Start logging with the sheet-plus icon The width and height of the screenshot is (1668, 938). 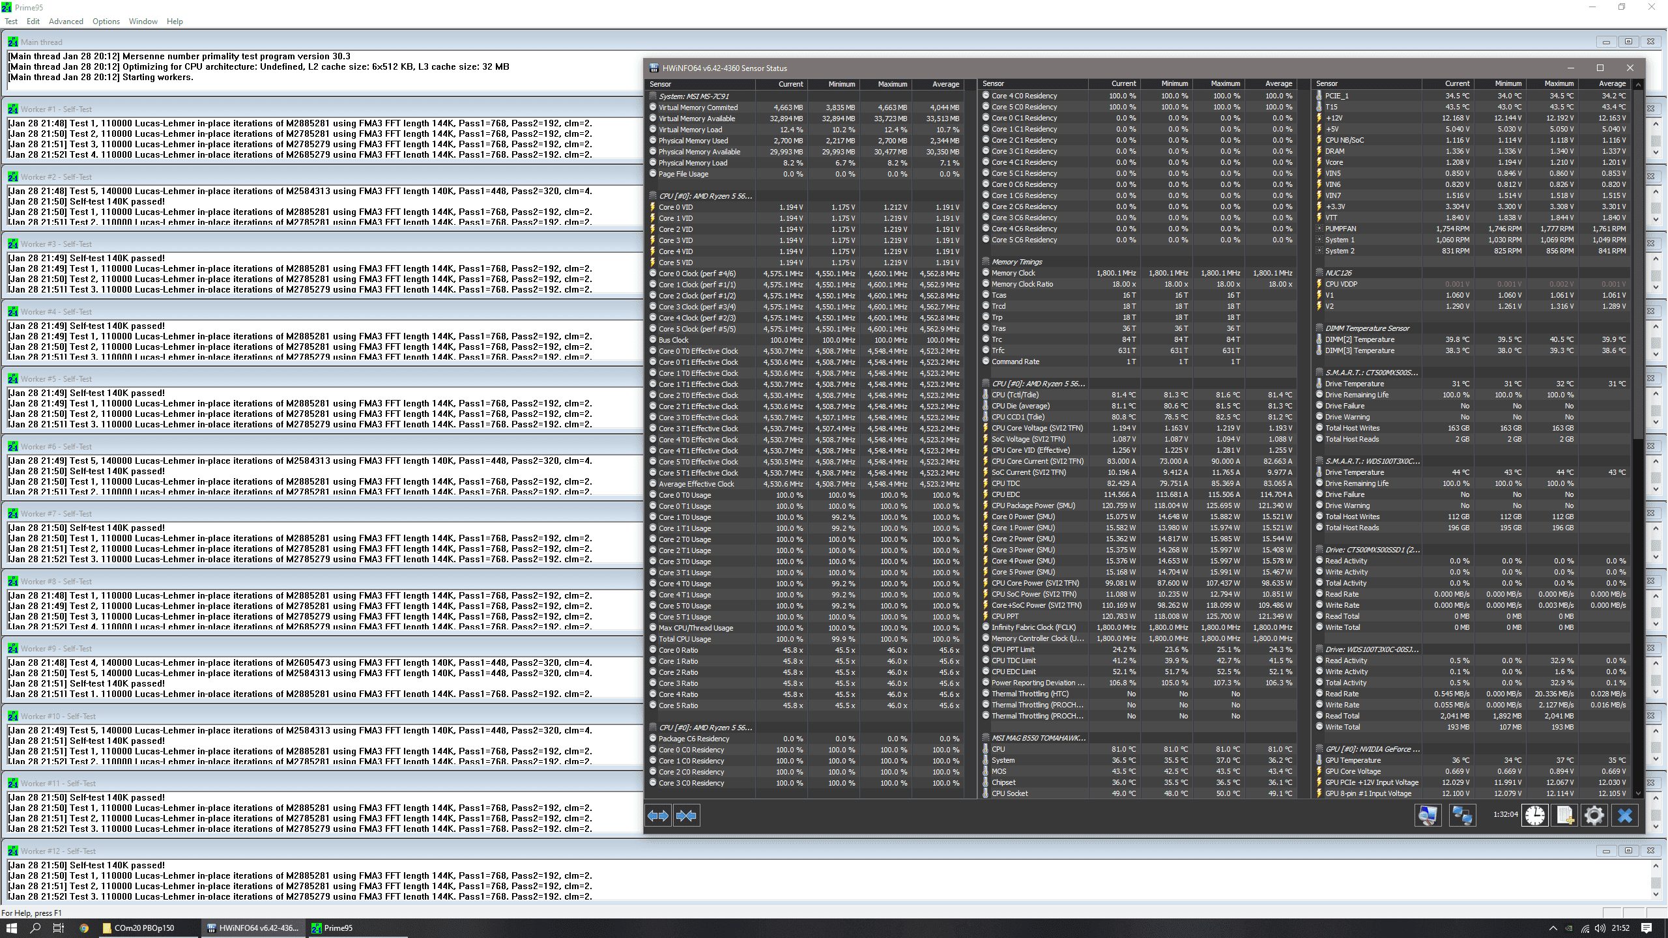click(x=1564, y=816)
